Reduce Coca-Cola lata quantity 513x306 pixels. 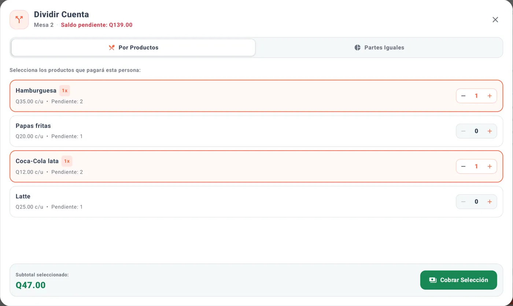click(x=463, y=166)
